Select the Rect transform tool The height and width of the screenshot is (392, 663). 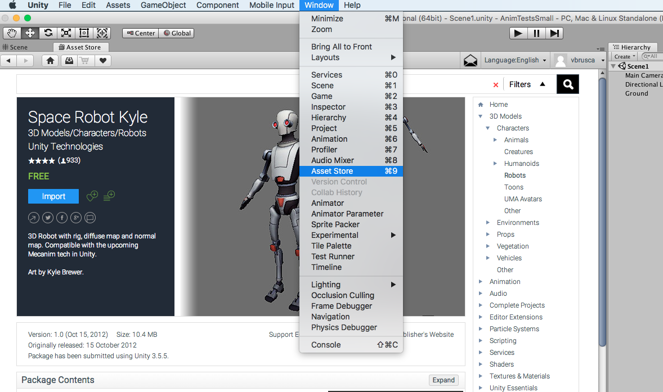point(84,33)
